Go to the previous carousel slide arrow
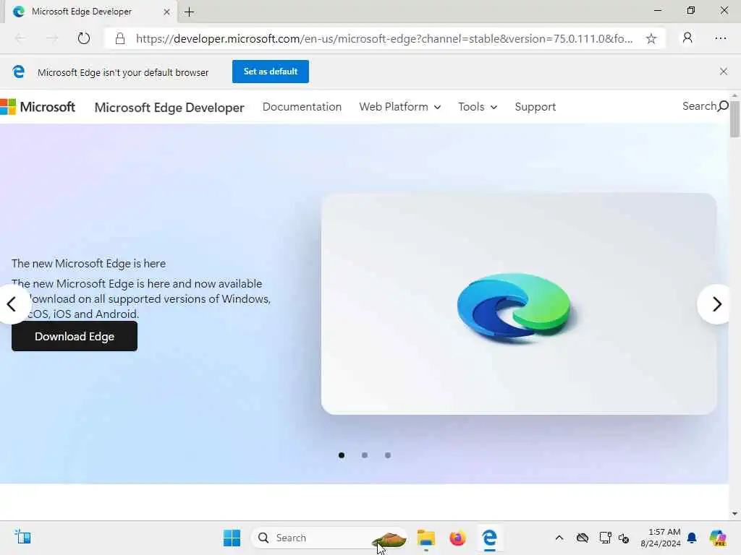 pyautogui.click(x=13, y=304)
